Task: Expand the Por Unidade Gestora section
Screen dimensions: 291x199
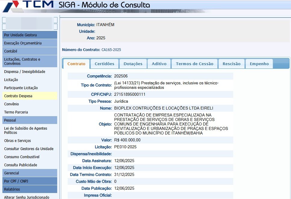Action: click(29, 35)
